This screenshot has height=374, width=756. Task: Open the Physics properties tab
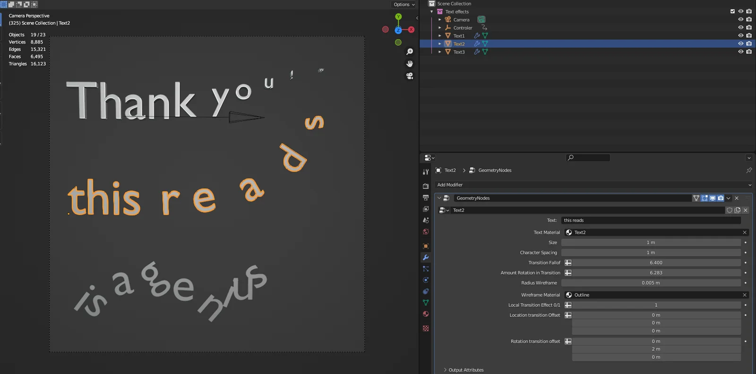[426, 280]
